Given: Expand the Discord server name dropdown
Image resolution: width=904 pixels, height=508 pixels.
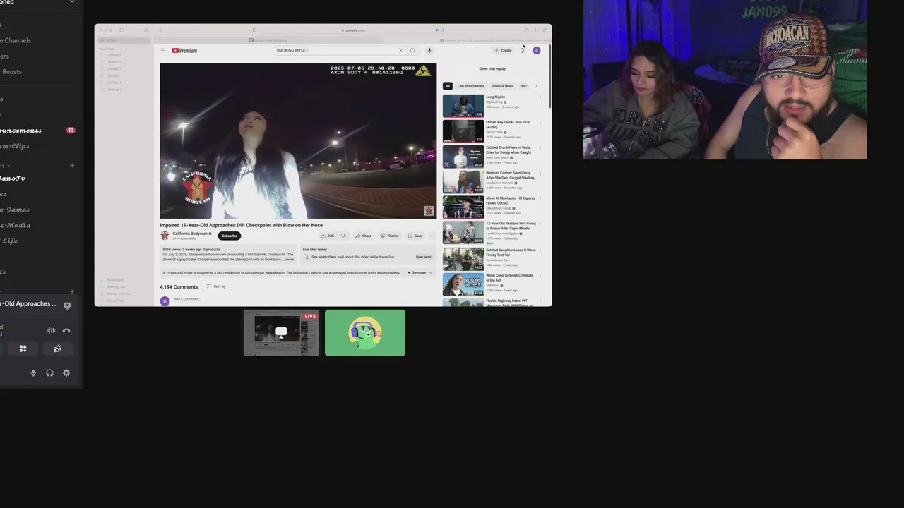Looking at the screenshot, I should tap(71, 2).
